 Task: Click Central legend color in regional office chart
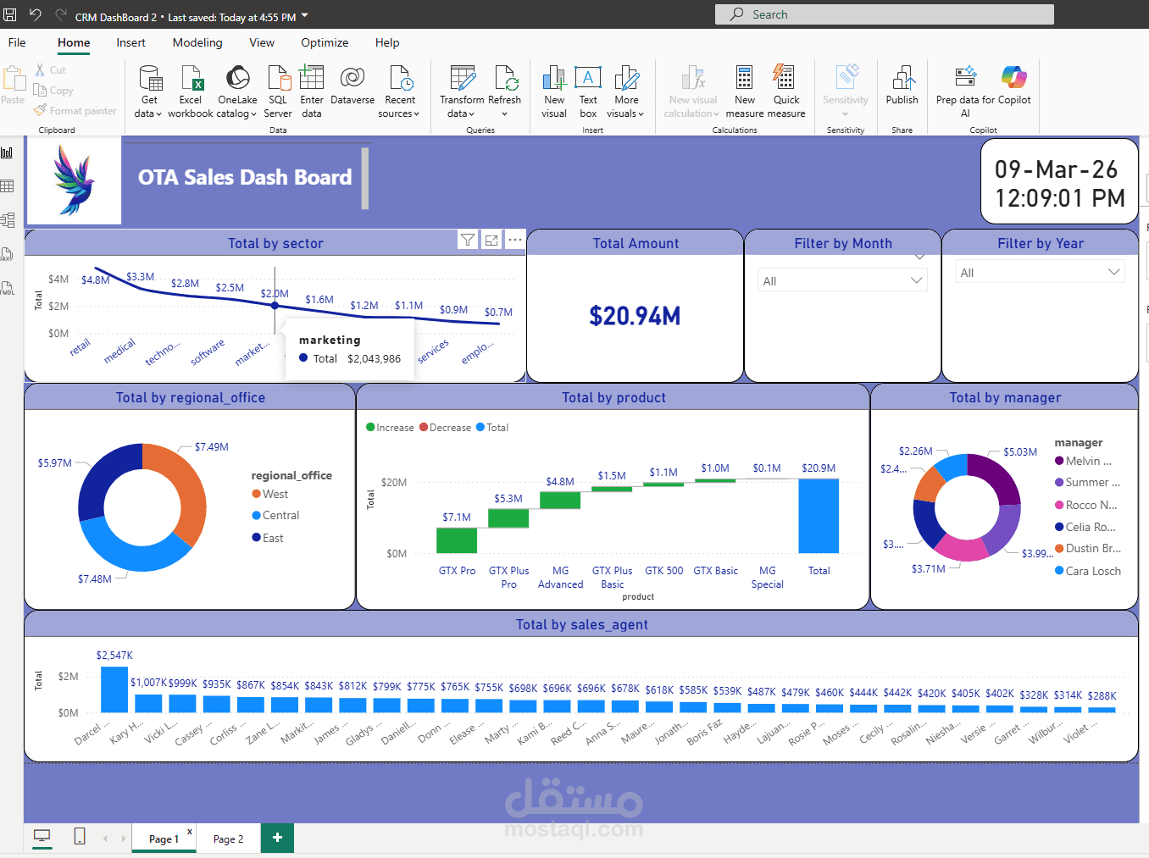[x=256, y=515]
